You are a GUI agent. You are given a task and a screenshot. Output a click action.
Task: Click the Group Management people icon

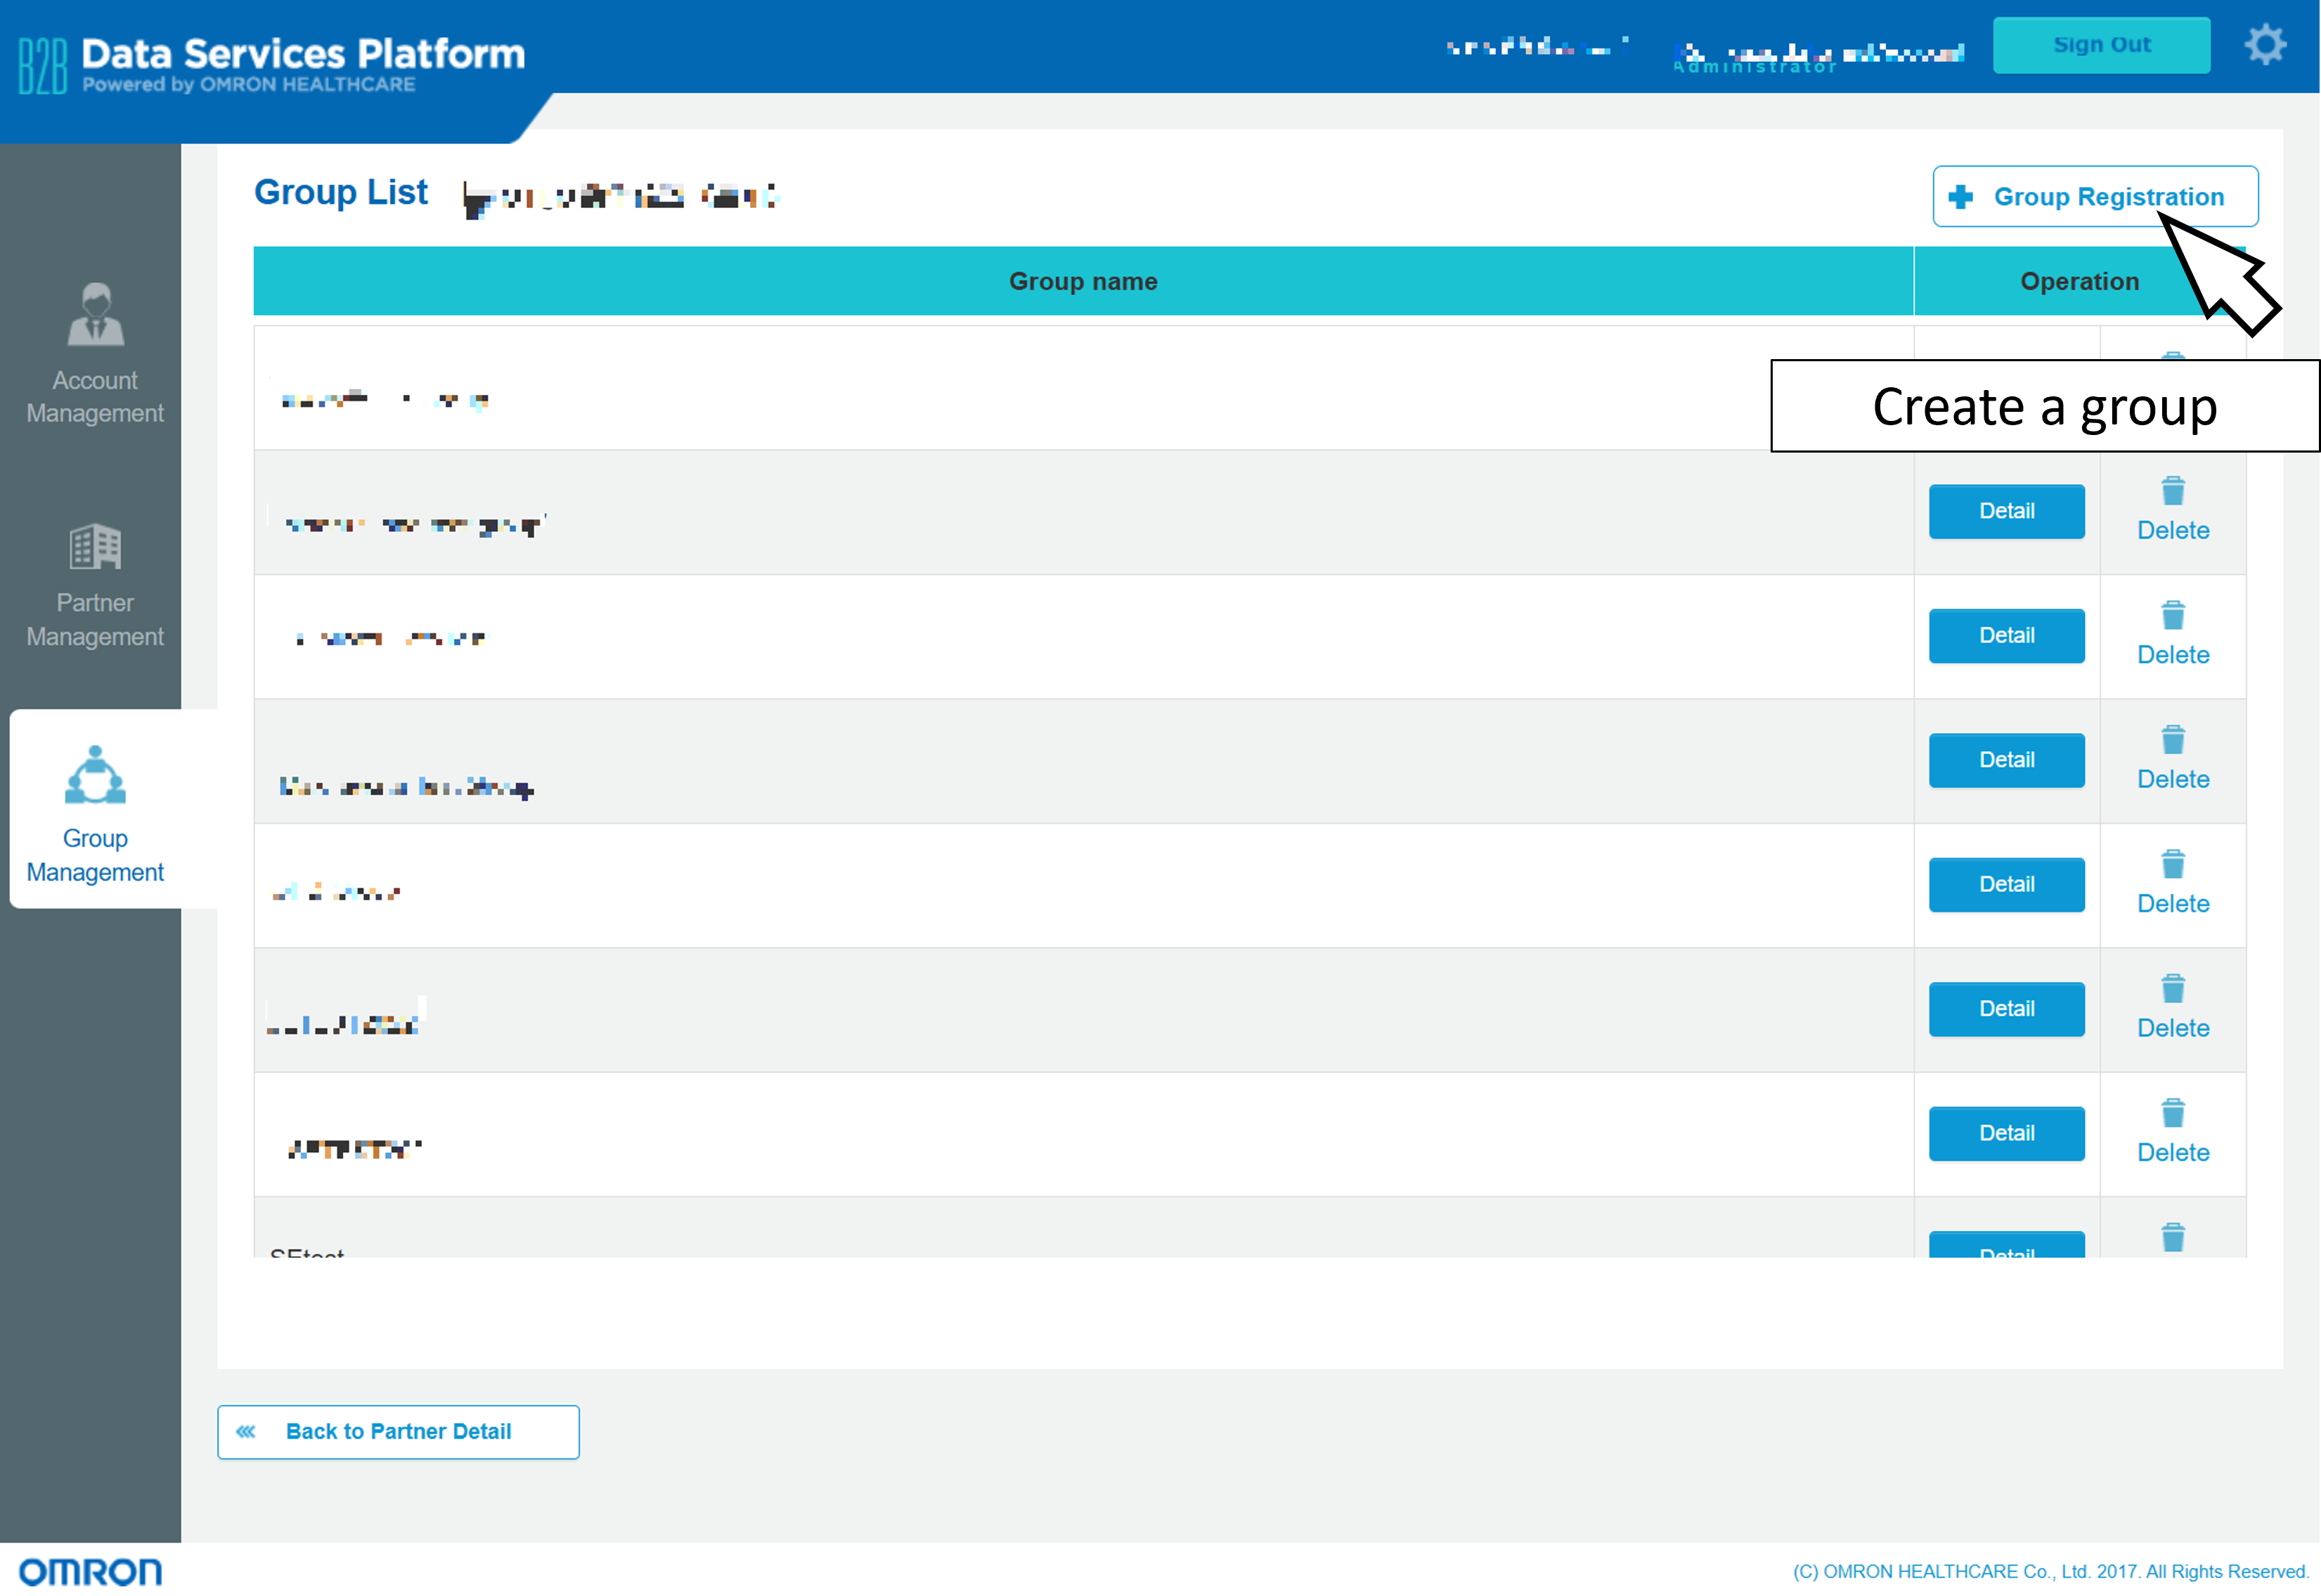95,775
